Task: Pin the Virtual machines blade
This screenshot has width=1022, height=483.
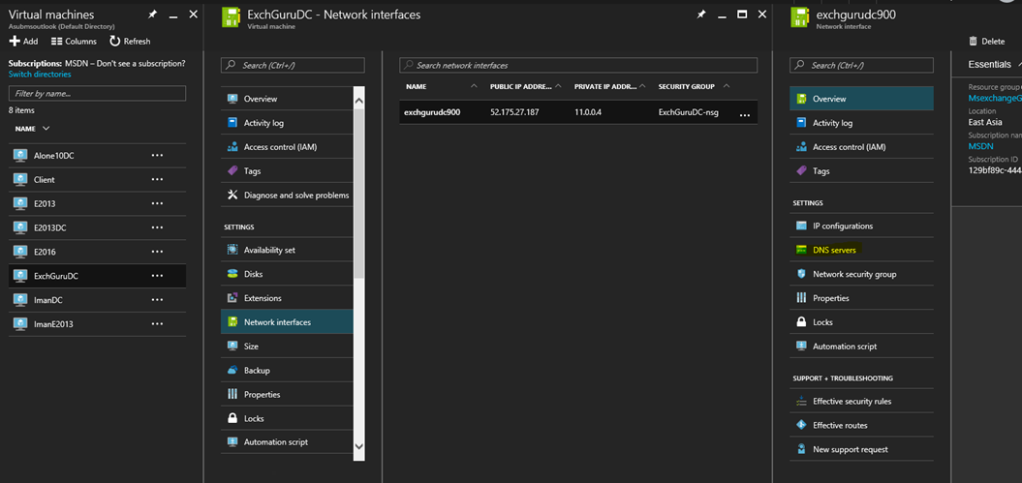Action: [152, 15]
